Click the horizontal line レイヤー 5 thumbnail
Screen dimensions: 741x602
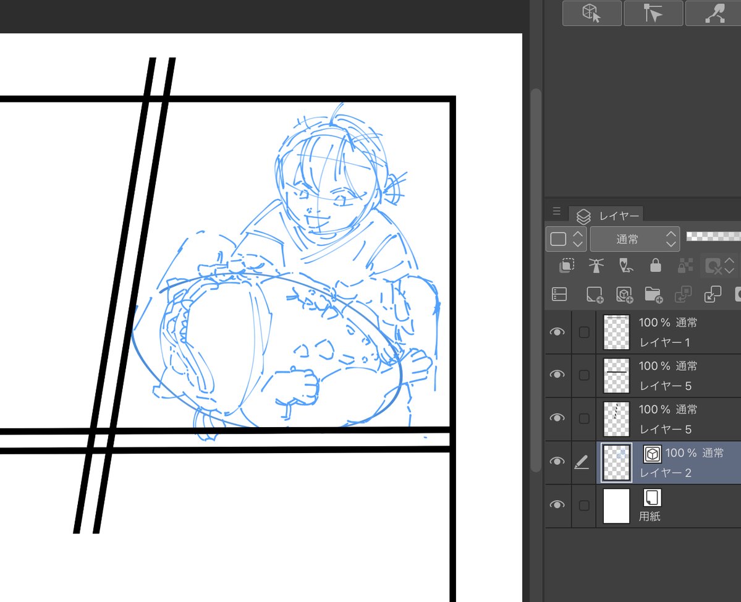[616, 376]
